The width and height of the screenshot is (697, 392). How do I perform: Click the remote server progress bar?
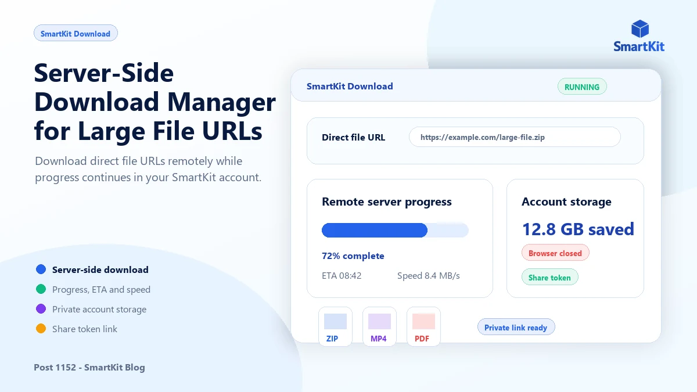coord(395,230)
